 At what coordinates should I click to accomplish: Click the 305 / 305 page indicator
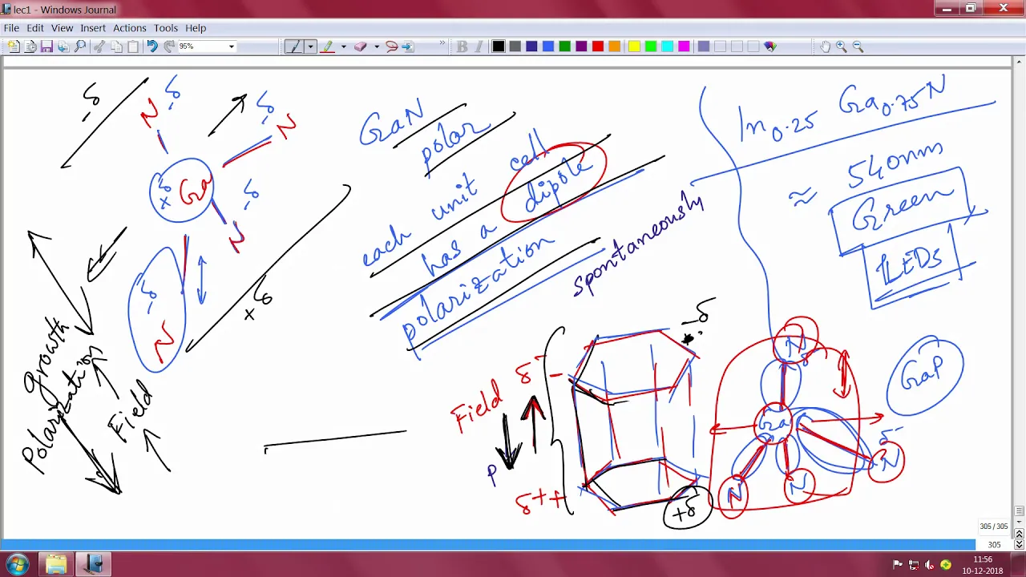coord(993,527)
